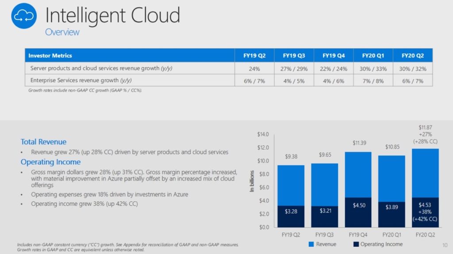Viewport: 453px width, 254px height.
Task: Click the 'Server products and cloud services' row label
Action: (101, 69)
